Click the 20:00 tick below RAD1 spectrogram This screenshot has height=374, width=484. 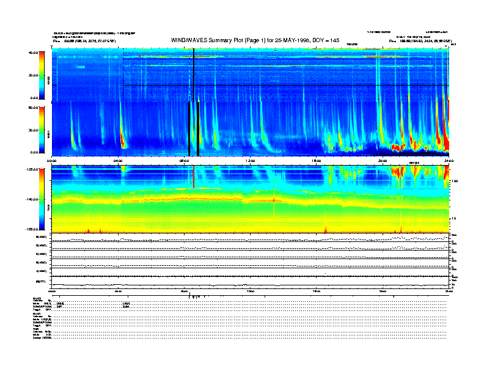(383, 161)
